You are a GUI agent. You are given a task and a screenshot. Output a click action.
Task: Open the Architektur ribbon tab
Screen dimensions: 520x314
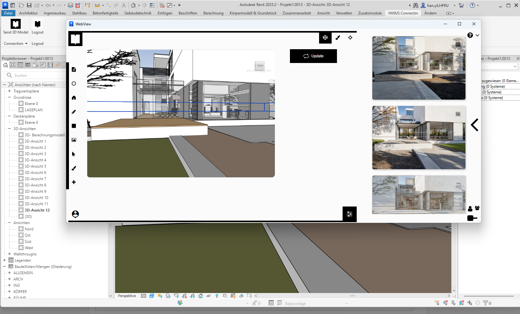point(28,13)
